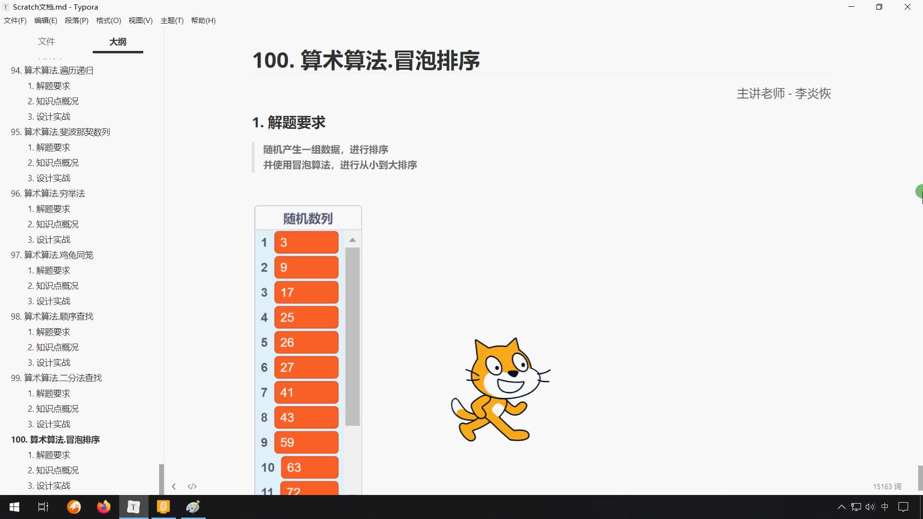Jump to 2. 知识点概况 under item 100
Screen dimensions: 923x519
(53, 470)
